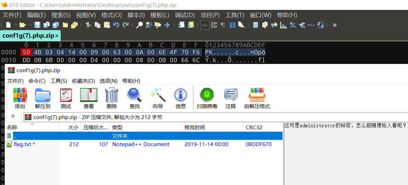This screenshot has width=408, height=185.
Task: Select the flag.txt file row
Action: [x=144, y=144]
